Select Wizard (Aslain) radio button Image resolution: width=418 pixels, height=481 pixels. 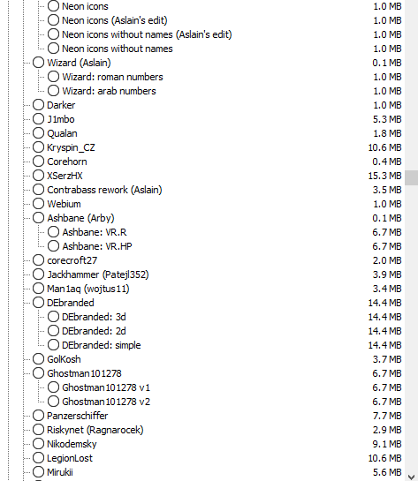[38, 63]
